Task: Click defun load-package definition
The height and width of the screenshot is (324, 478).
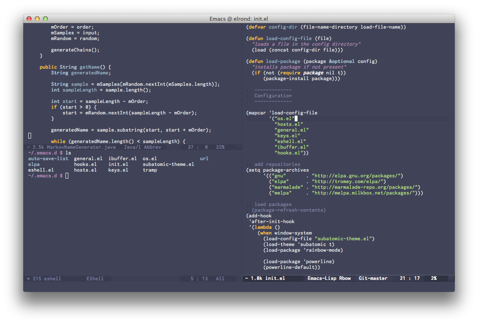Action: (311, 61)
